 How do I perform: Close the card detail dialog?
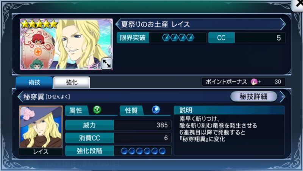point(298,5)
